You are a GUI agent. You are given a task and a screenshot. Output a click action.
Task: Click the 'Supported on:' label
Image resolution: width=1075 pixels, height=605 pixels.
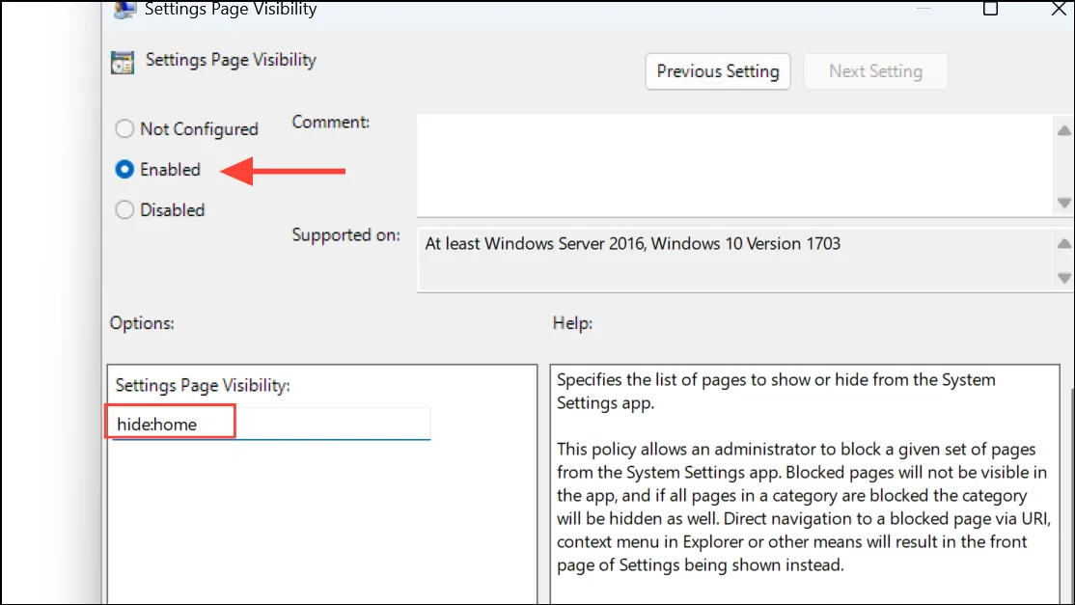346,235
